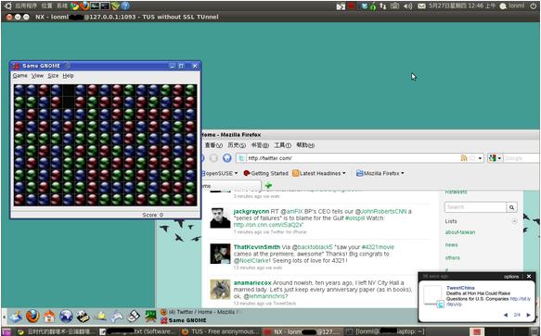Open the 应用程序 applications menu
This screenshot has width=541, height=336.
[27, 6]
